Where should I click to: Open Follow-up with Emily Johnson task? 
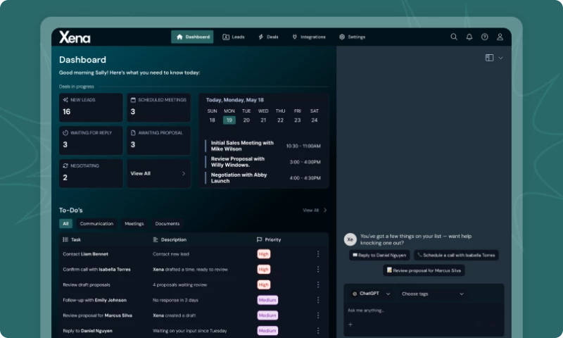coord(194,300)
